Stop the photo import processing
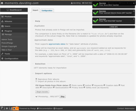Screen dimensions: 136x111 [x=62, y=96]
